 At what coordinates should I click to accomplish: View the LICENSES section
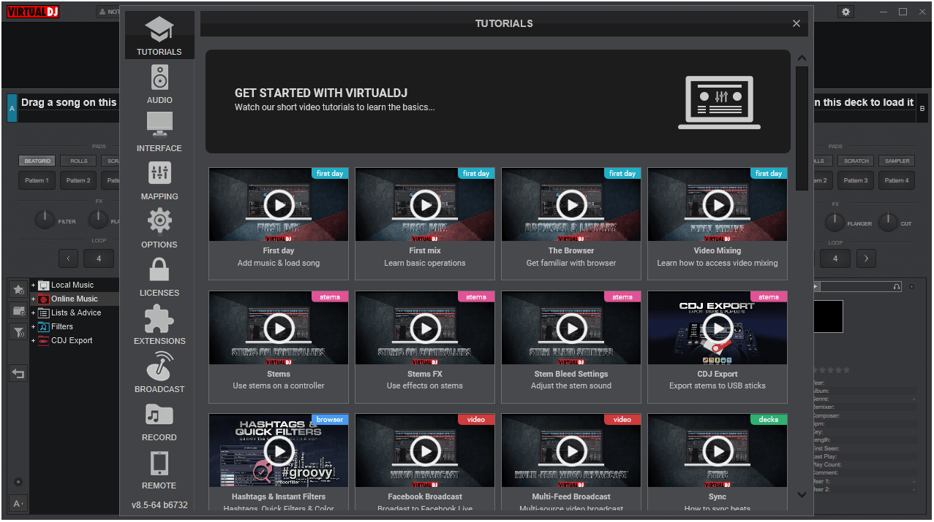click(x=159, y=275)
